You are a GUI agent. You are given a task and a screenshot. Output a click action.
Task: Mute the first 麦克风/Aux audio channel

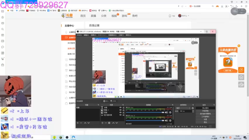tap(167, 112)
